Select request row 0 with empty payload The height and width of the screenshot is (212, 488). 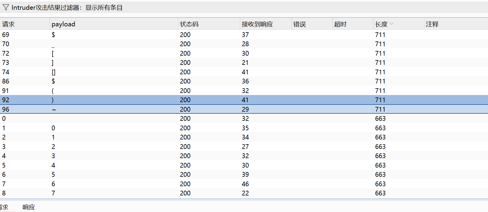(119, 119)
